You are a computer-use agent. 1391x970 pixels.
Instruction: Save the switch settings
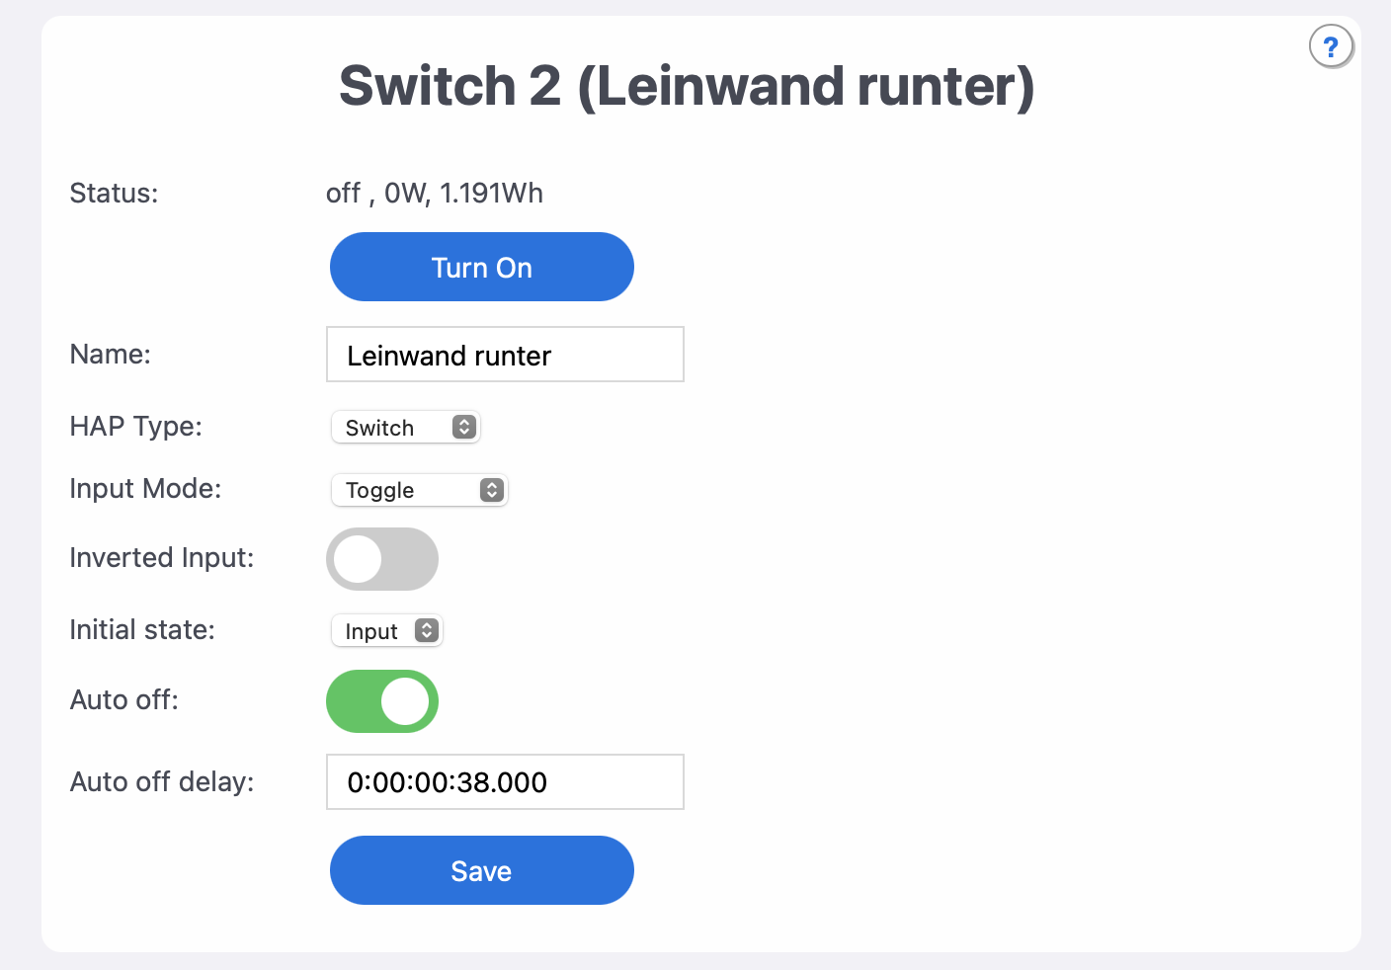[481, 870]
